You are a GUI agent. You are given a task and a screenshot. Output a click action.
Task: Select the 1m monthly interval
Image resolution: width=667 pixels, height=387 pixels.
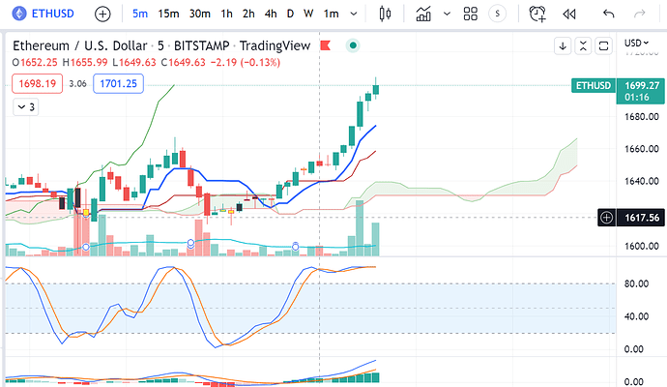(331, 14)
